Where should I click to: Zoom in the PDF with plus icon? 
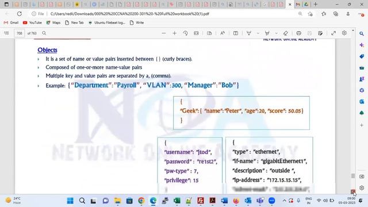click(x=174, y=33)
